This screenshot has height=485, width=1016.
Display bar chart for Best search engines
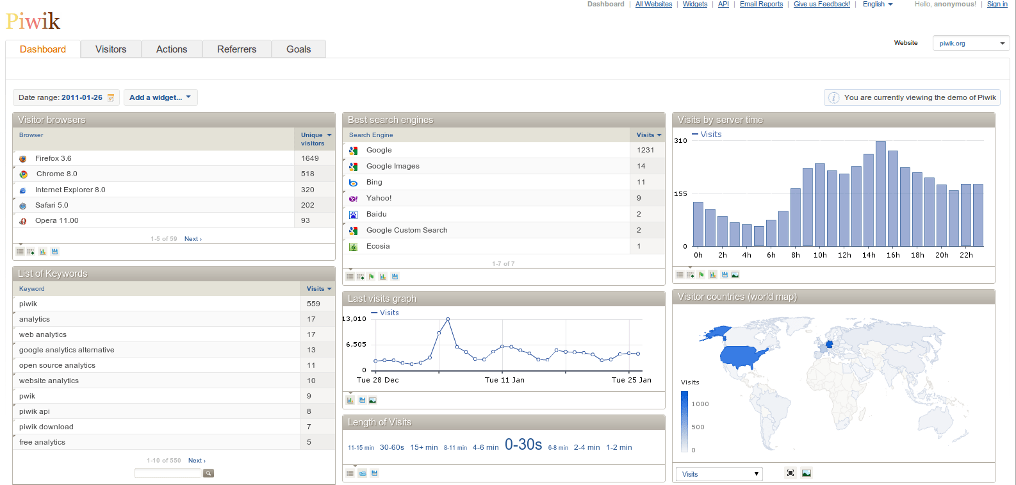pyautogui.click(x=383, y=277)
